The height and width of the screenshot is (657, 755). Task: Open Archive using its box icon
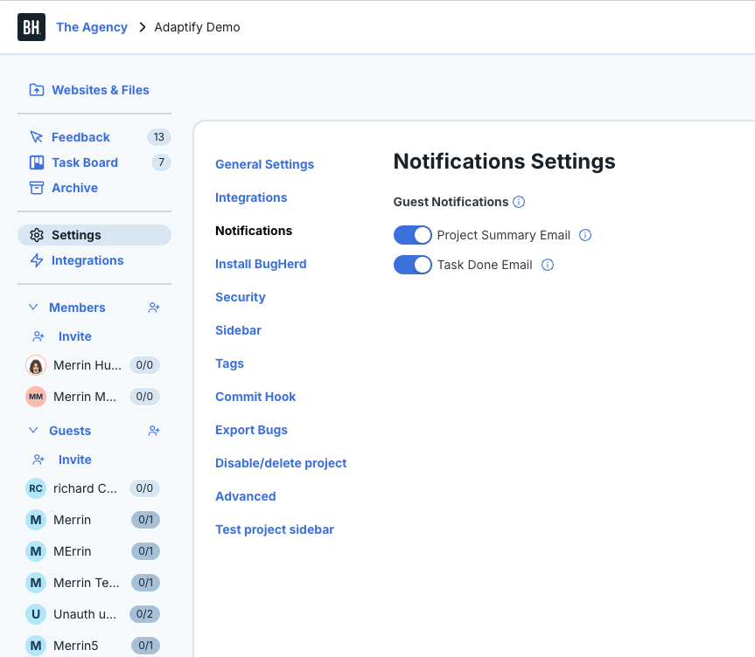[38, 188]
